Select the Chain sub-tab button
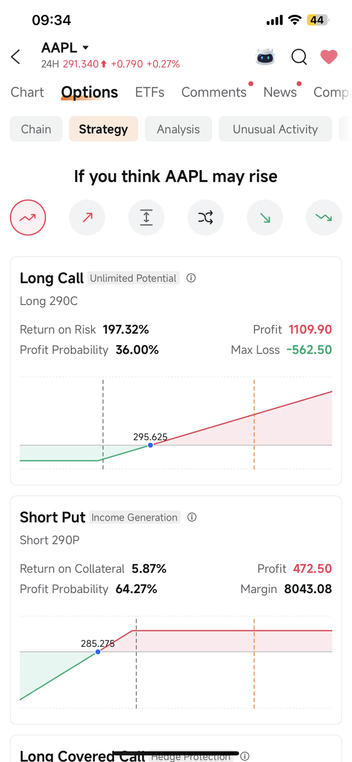352x762 pixels. click(x=36, y=129)
